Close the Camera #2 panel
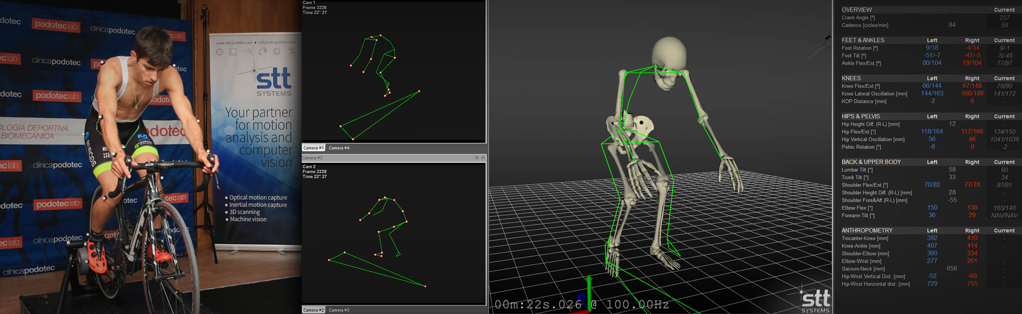The height and width of the screenshot is (314, 1022). (x=483, y=158)
